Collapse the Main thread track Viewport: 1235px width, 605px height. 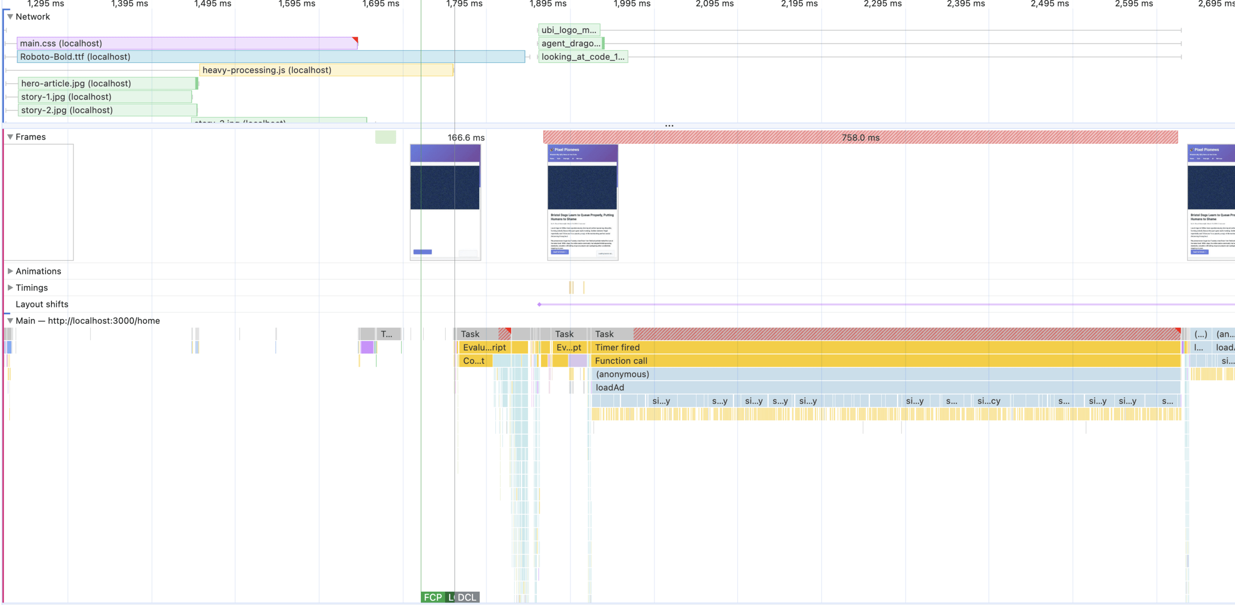click(x=10, y=321)
